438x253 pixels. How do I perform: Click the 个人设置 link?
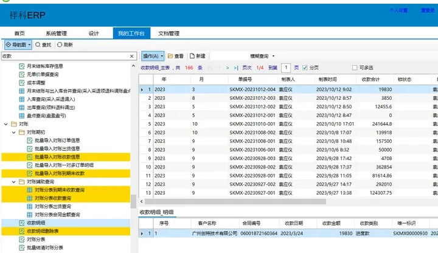point(398,10)
